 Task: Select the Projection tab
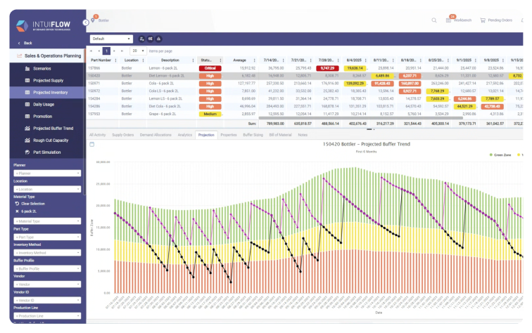(206, 135)
